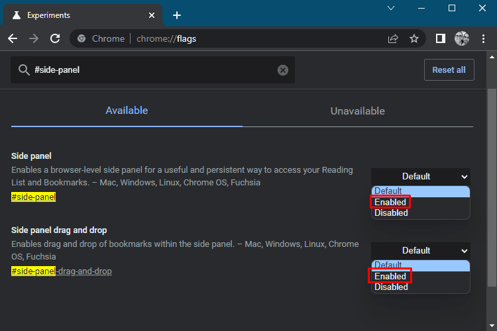The width and height of the screenshot is (497, 331).
Task: Open a new tab with plus button
Action: coord(177,15)
